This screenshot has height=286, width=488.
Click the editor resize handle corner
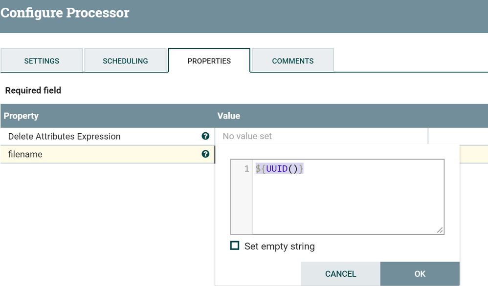point(440,230)
